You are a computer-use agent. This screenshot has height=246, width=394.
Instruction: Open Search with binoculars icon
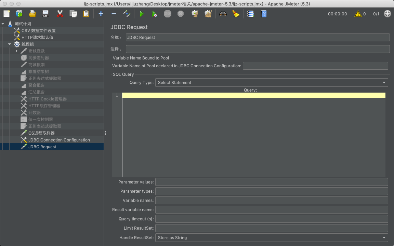point(223,14)
